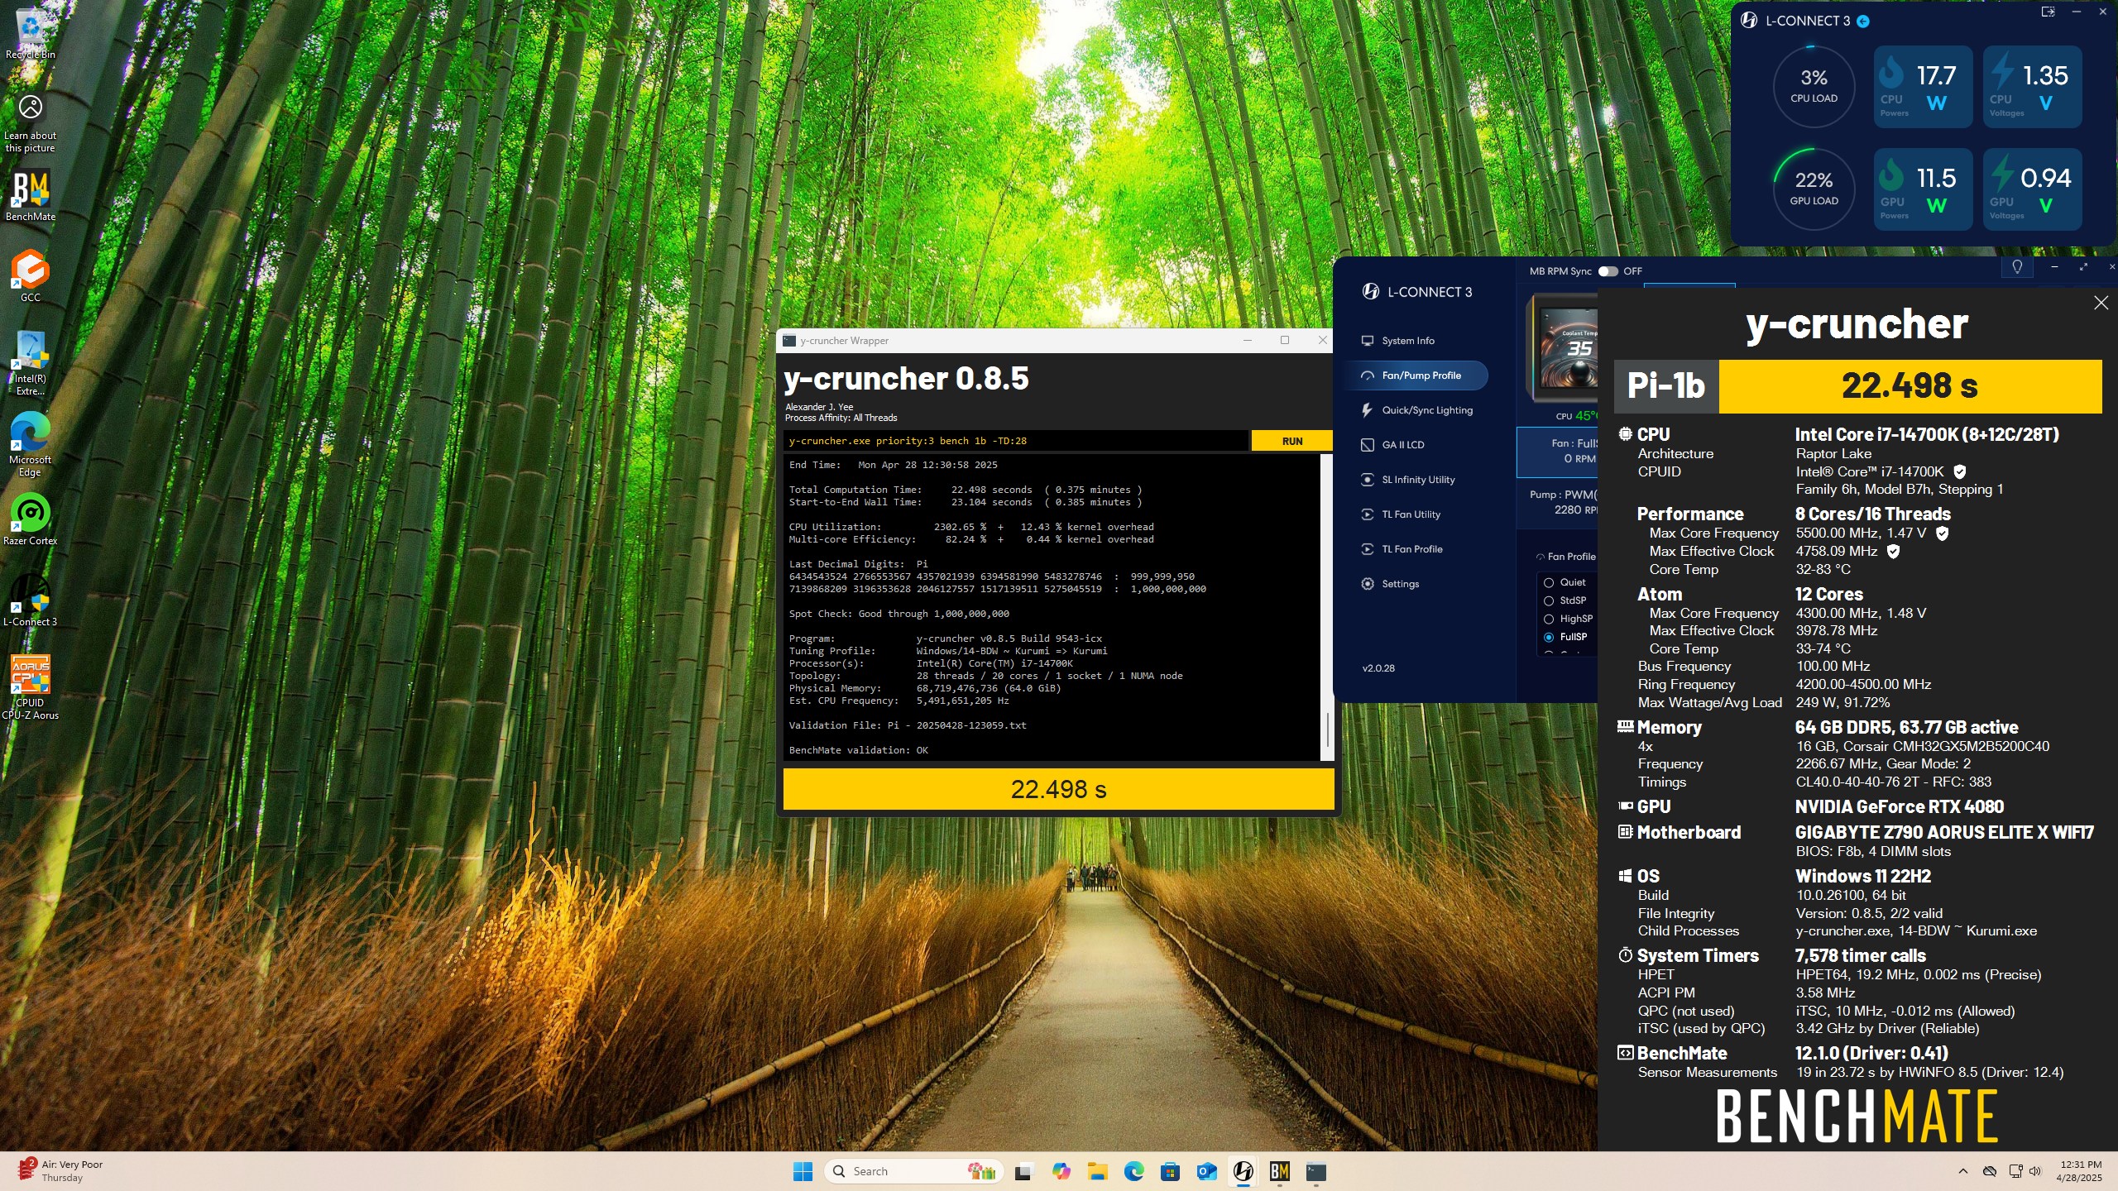Click the v2.0.28 version label

coord(1378,668)
